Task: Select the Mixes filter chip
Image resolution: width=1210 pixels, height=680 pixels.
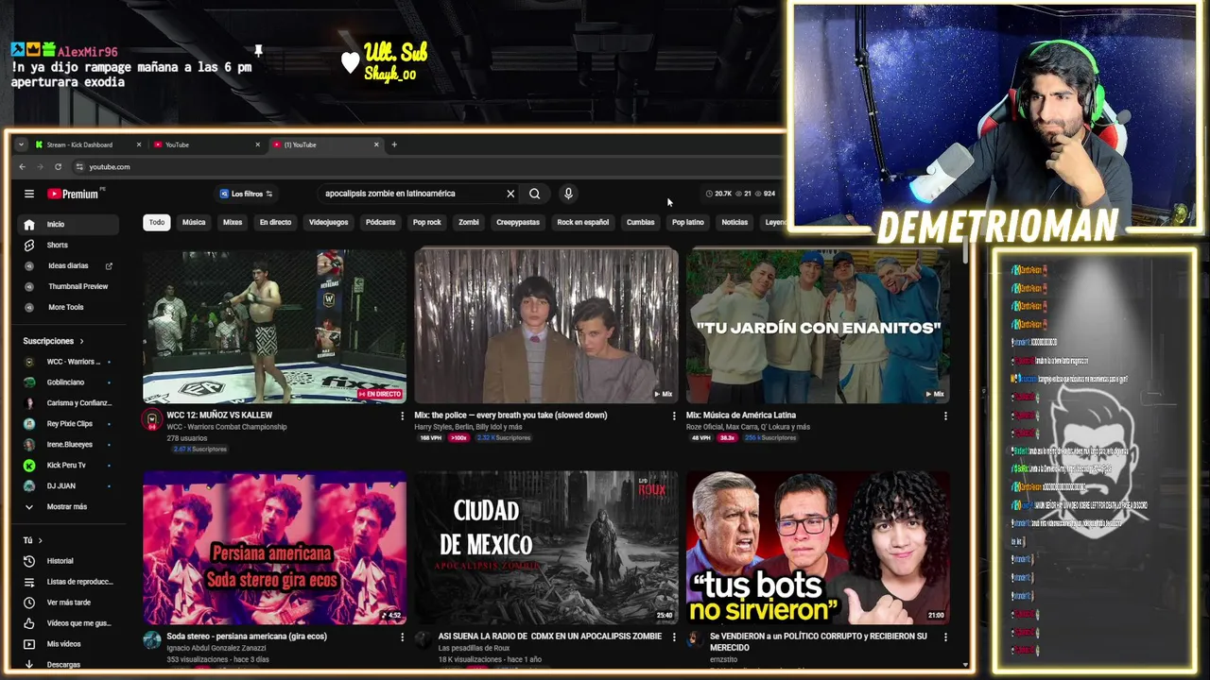Action: [x=233, y=223]
